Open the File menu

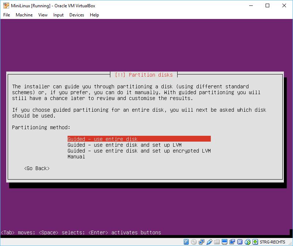tap(7, 15)
